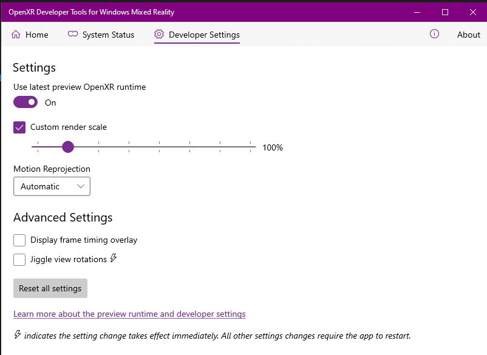Screen dimensions: 487x355
Task: Enable Display frame timing overlay
Action: point(19,240)
